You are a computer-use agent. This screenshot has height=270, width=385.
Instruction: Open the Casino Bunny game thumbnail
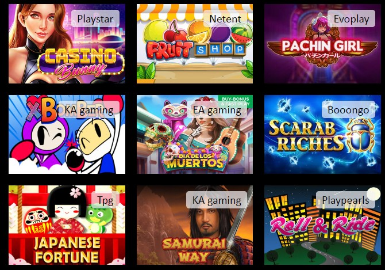pyautogui.click(x=67, y=44)
